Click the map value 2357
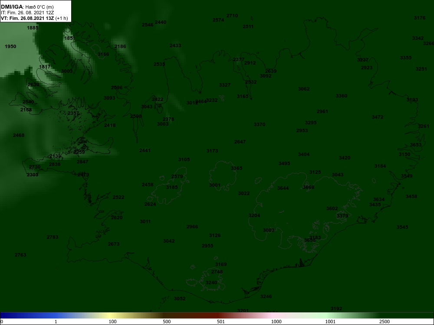The height and width of the screenshot is (325, 434). (x=73, y=113)
